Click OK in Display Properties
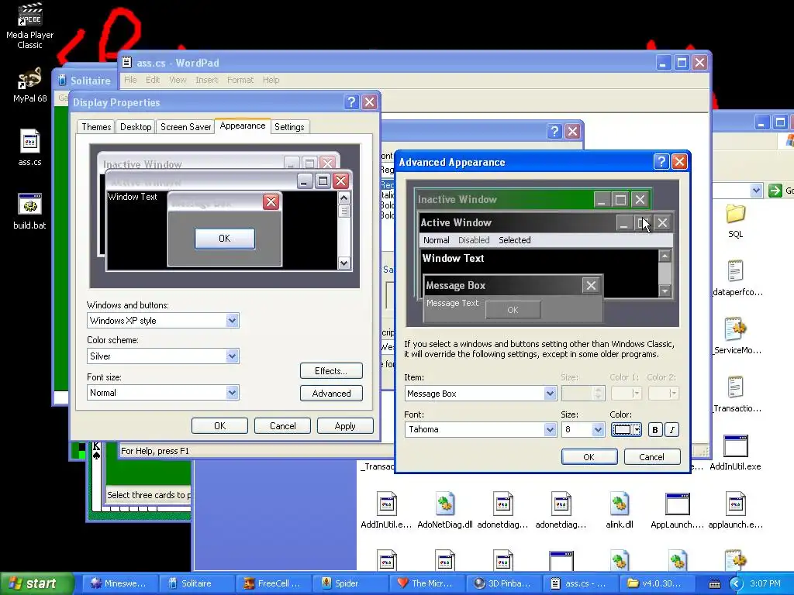Viewport: 794px width, 595px height. [x=219, y=426]
